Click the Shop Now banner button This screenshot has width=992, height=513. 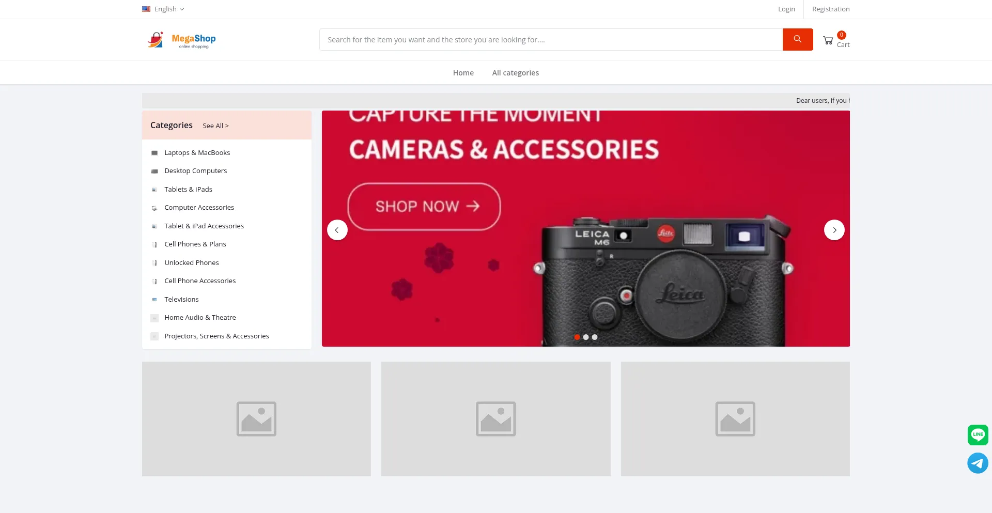coord(425,207)
